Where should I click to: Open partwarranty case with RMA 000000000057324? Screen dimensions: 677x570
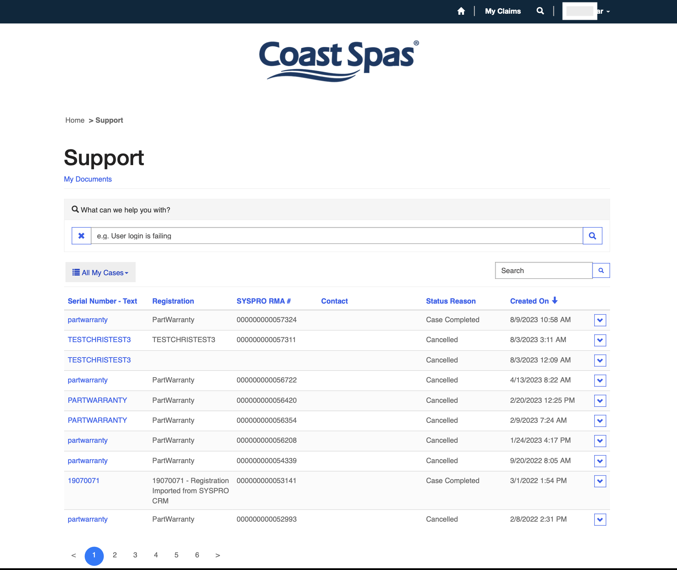(x=88, y=320)
